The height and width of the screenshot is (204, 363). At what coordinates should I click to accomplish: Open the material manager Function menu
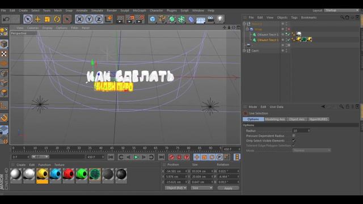[x=44, y=165]
